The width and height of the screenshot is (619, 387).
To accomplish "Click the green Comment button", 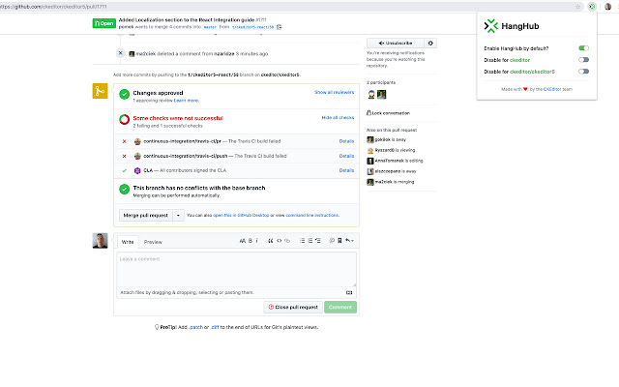I will coord(340,308).
